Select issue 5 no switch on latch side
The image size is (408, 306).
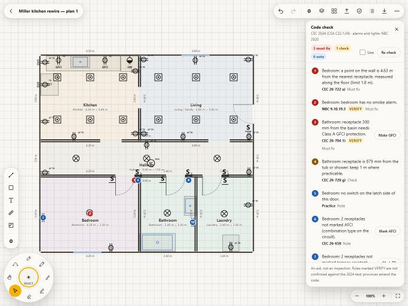coord(355,199)
